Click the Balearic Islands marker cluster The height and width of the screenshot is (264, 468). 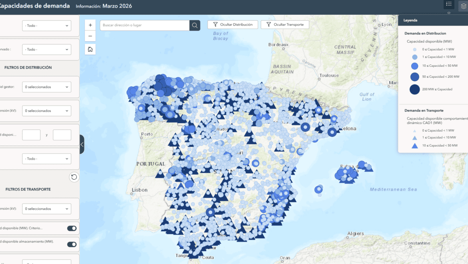click(x=347, y=174)
